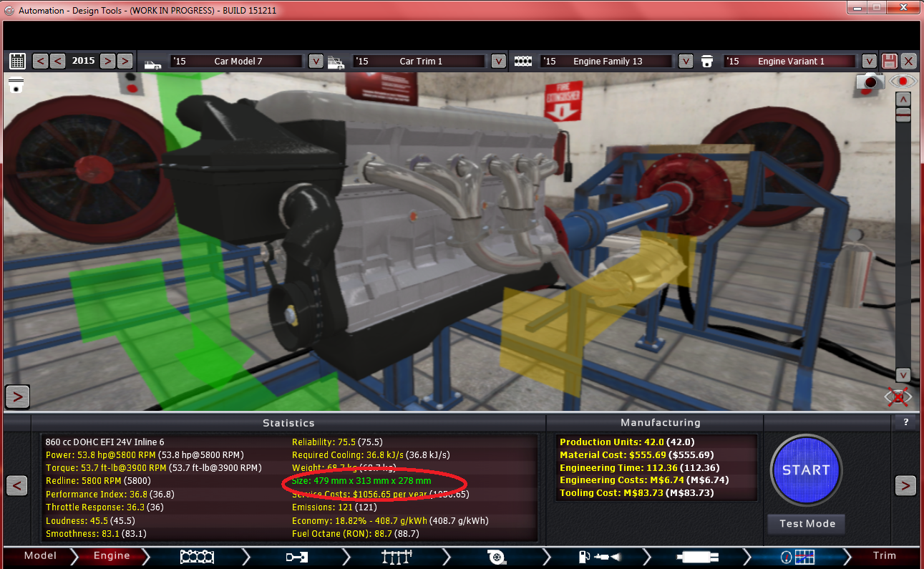Open the engine block design step icon

pyautogui.click(x=197, y=556)
